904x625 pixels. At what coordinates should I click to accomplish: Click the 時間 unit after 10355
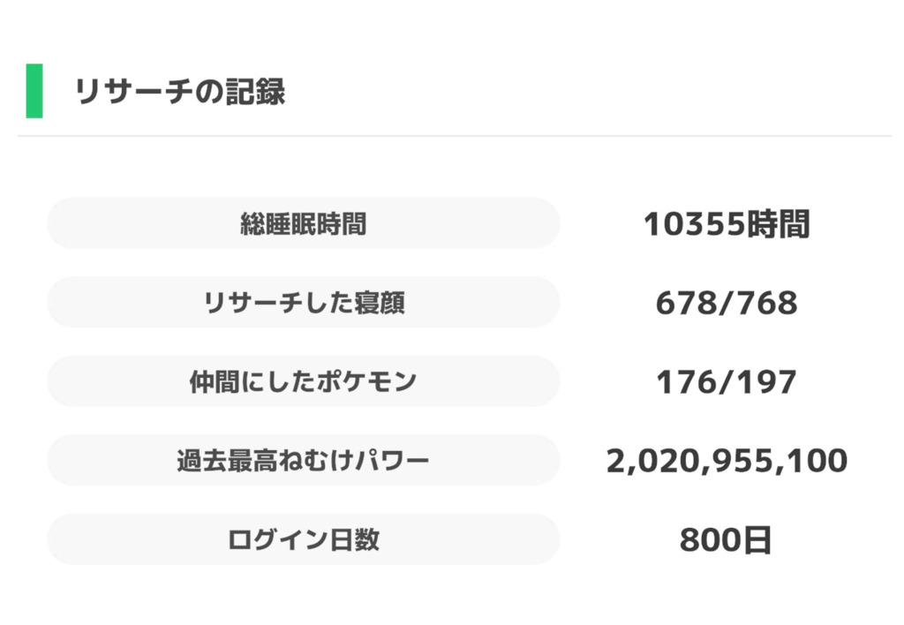tap(778, 224)
